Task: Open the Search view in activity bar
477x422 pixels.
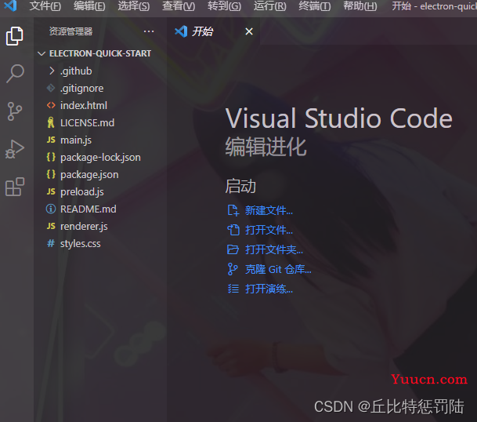Action: click(x=15, y=74)
